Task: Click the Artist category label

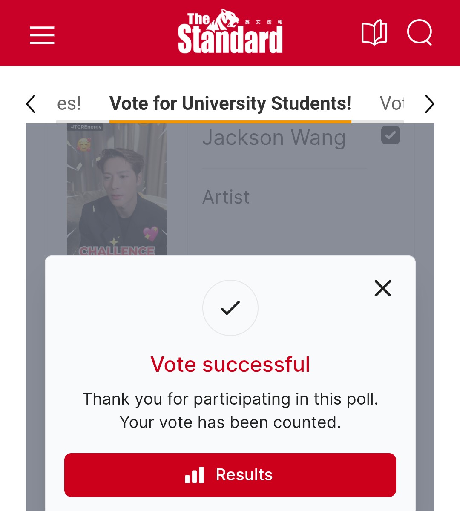Action: (x=226, y=197)
